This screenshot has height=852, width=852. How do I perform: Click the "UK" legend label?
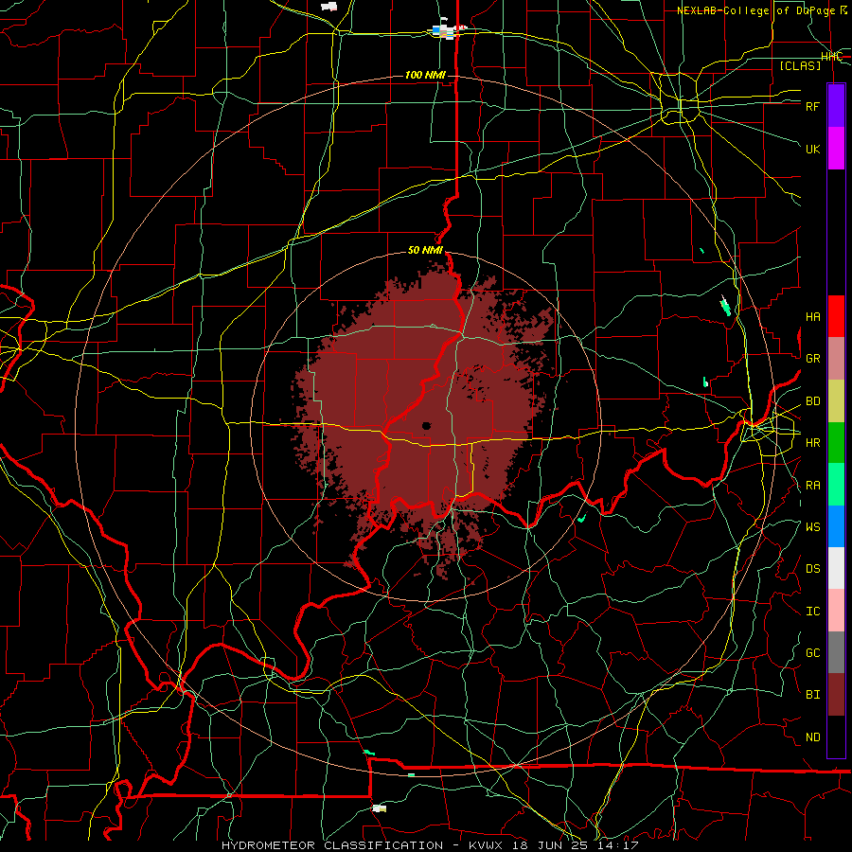(x=813, y=149)
